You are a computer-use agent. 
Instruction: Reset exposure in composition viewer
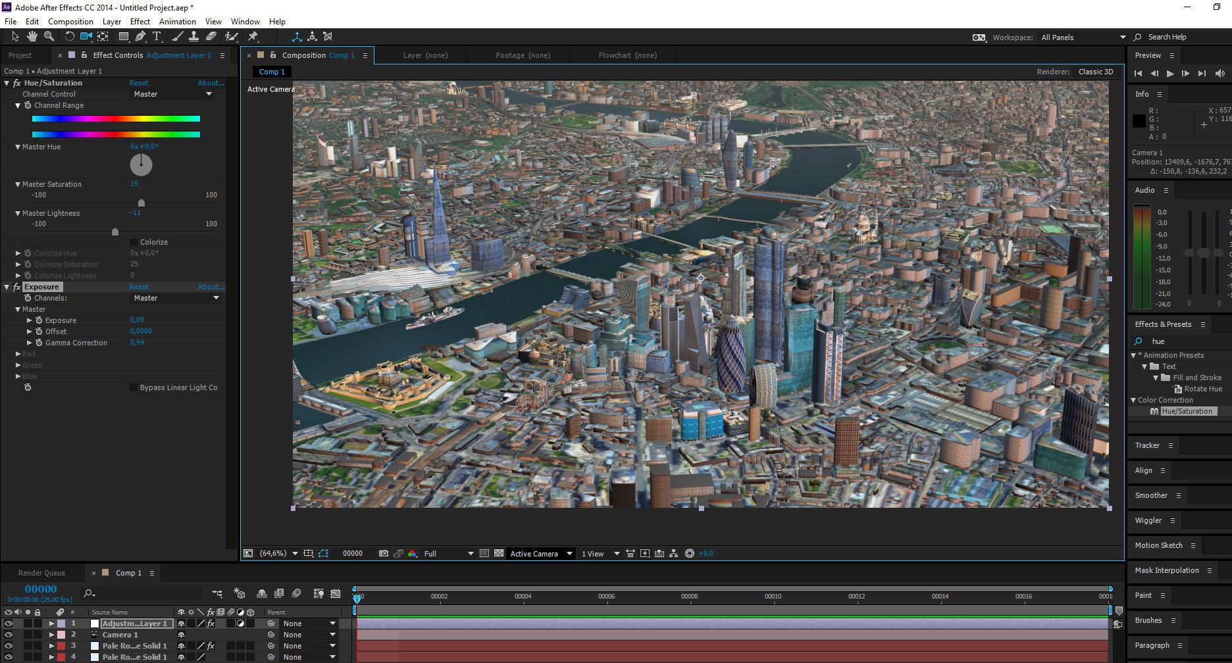click(690, 553)
